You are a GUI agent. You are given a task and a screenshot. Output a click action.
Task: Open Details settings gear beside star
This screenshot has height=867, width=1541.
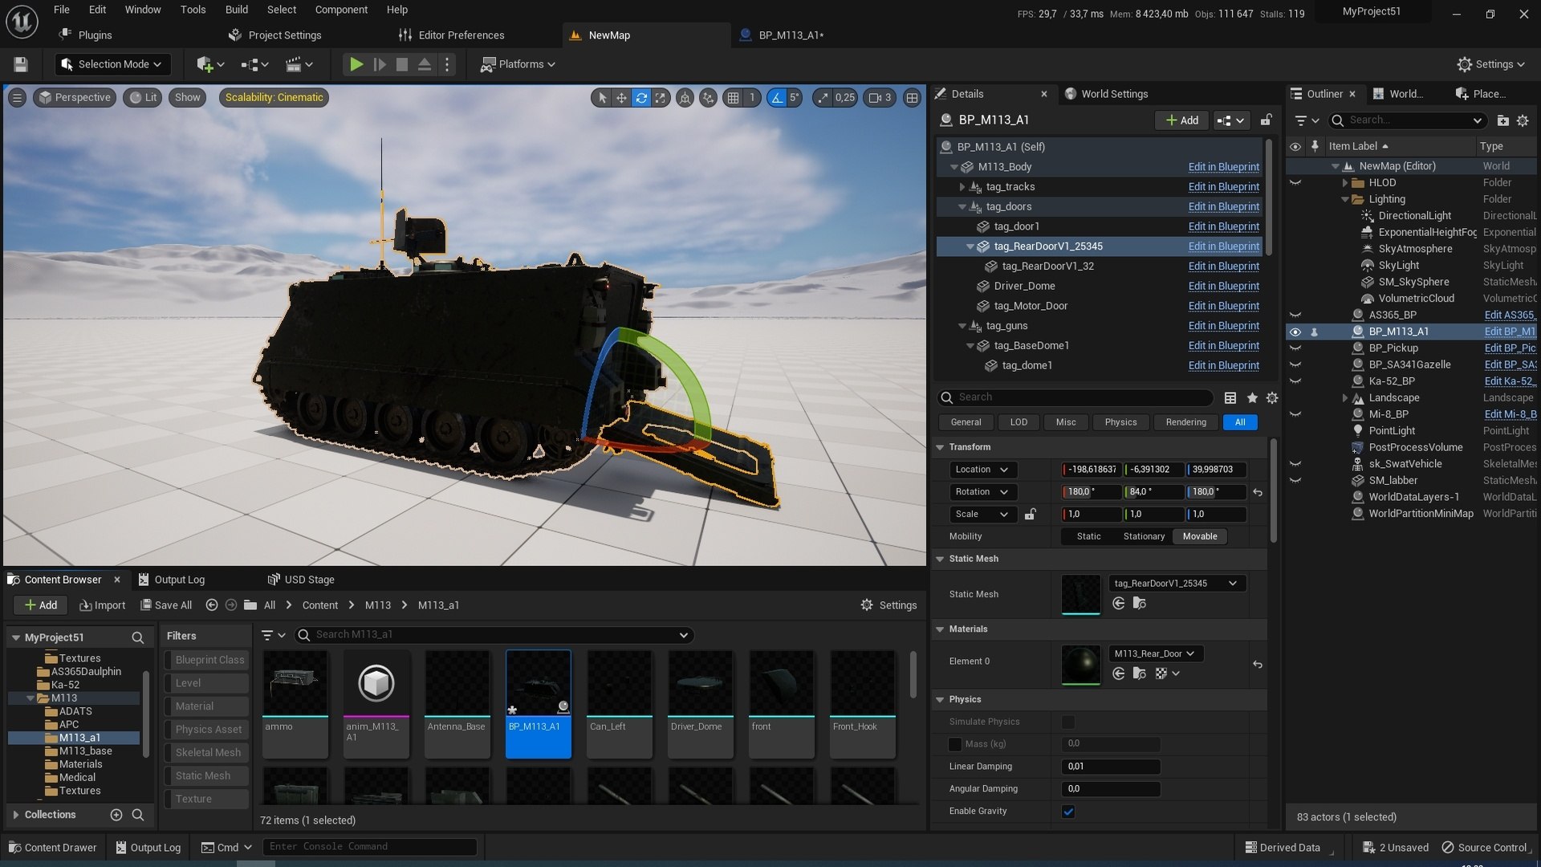tap(1272, 398)
